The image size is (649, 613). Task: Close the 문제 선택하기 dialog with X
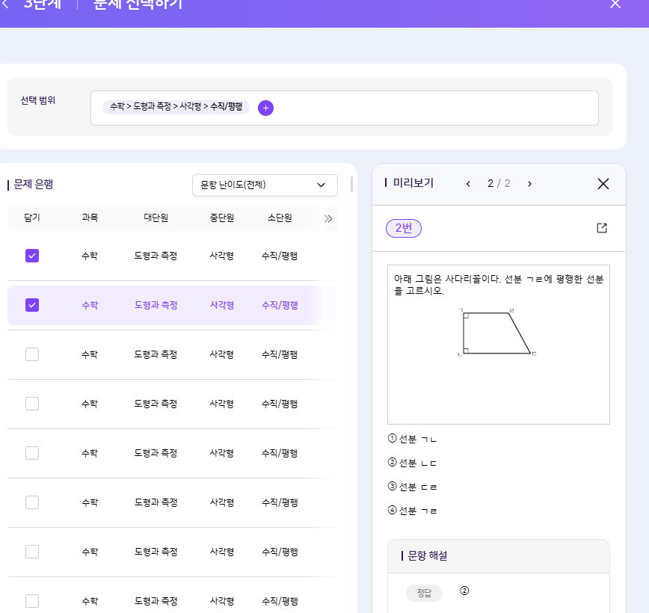point(615,4)
